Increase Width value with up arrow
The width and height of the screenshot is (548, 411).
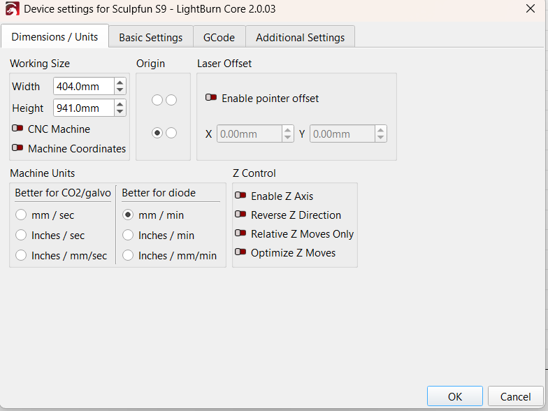coord(120,83)
